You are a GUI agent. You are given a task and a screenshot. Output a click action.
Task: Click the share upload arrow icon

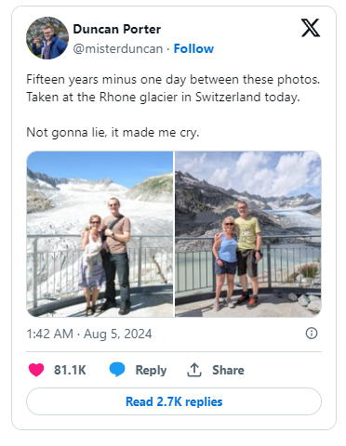194,370
